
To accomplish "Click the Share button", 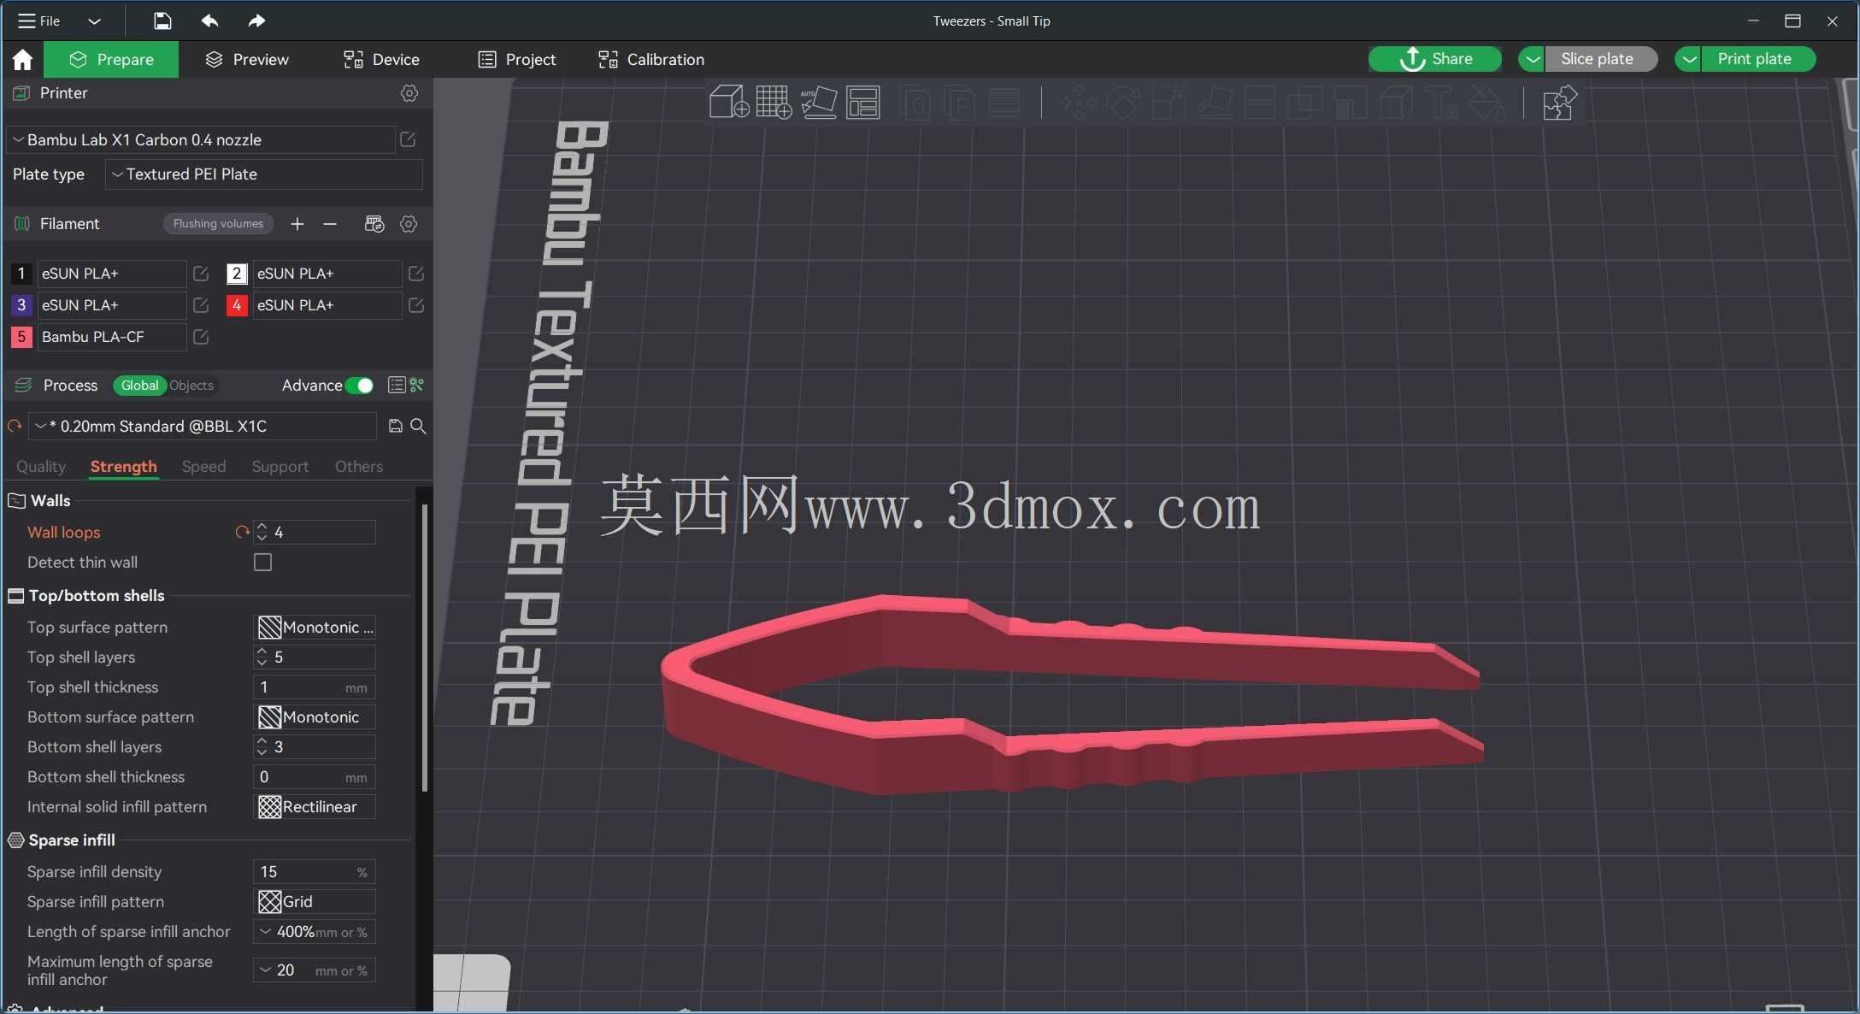I will tap(1434, 59).
